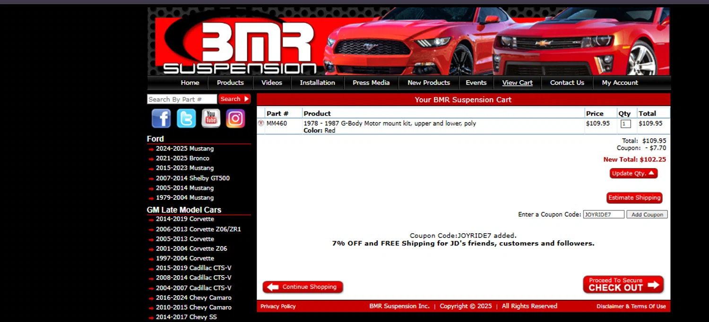Screen dimensions: 709x322
Task: Open the Events page
Action: (x=476, y=83)
